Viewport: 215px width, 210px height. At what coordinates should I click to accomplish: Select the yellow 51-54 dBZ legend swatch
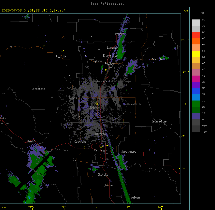coord(196,54)
